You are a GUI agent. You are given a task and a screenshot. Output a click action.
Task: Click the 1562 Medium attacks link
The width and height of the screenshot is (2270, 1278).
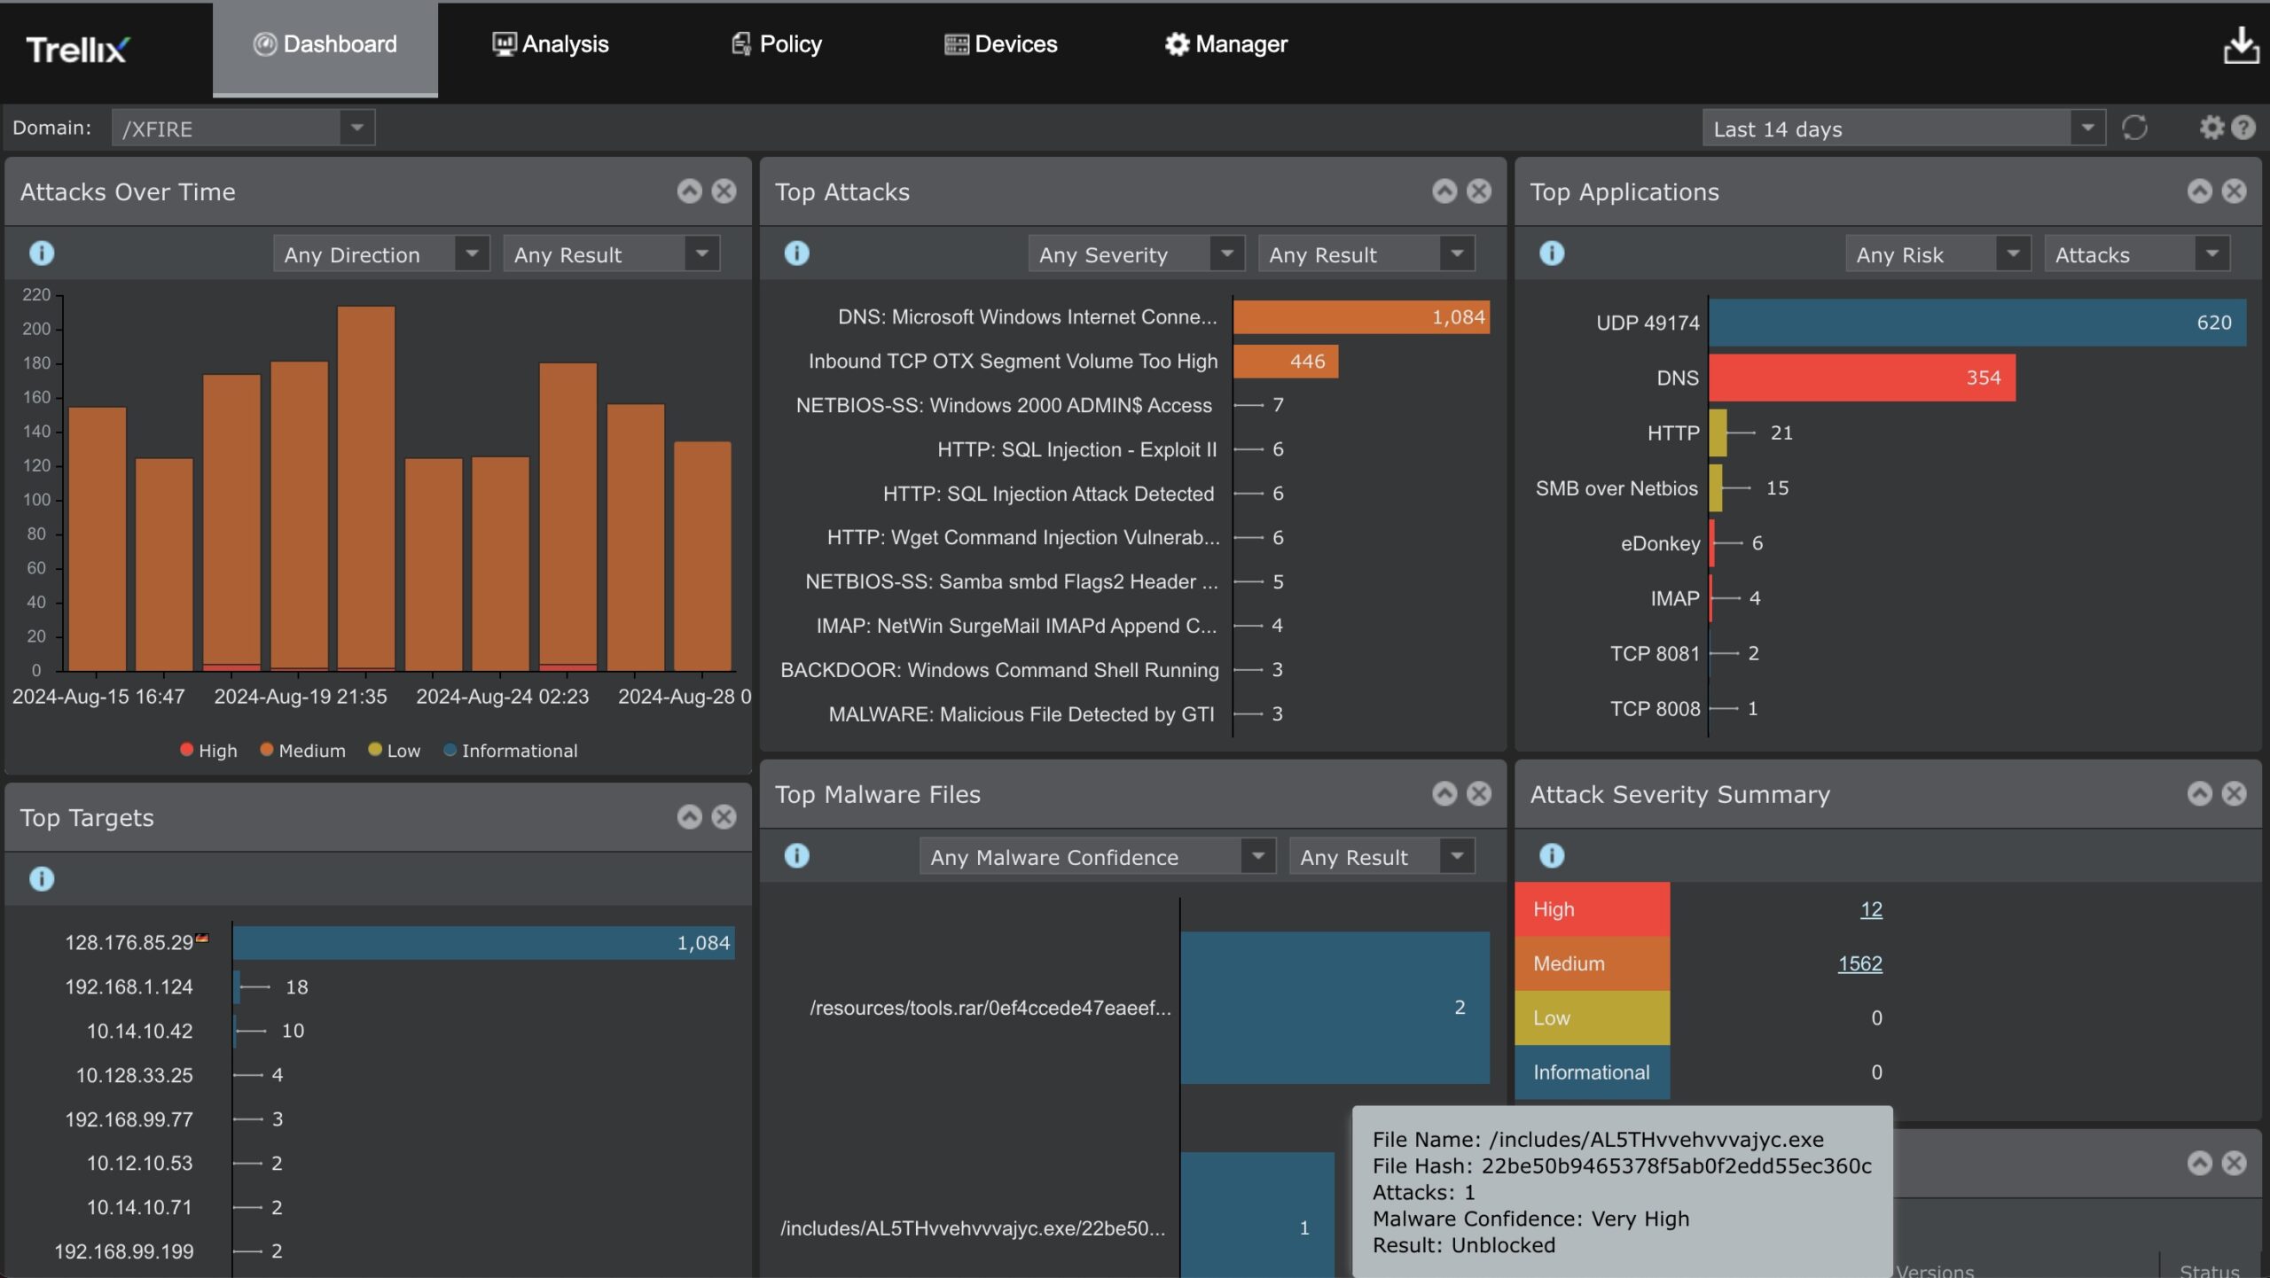tap(1859, 963)
